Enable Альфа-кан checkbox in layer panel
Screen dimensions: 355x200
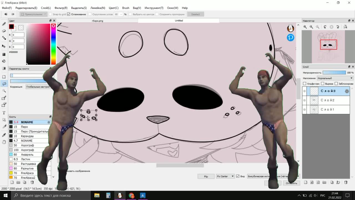point(305,84)
